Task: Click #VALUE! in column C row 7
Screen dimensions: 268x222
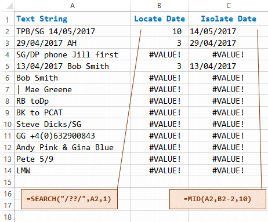Action: coord(228,89)
